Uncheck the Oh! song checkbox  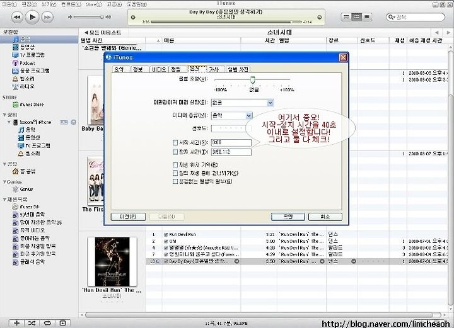(x=166, y=241)
